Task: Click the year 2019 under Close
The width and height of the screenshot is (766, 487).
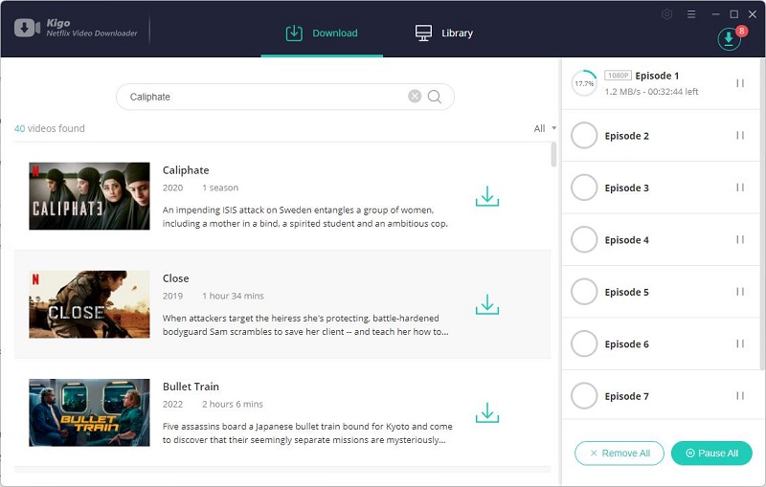Action: pyautogui.click(x=173, y=297)
